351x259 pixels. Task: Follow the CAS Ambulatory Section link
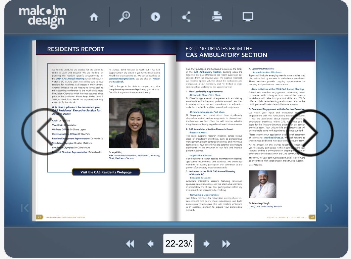[x=207, y=72]
